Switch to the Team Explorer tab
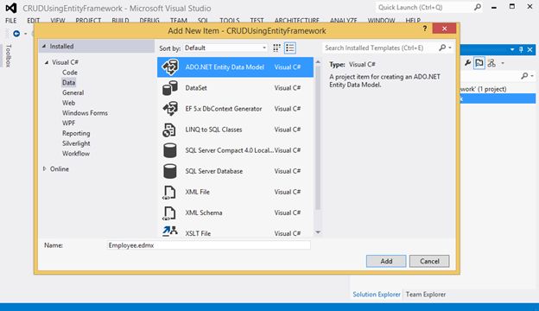 tap(426, 295)
